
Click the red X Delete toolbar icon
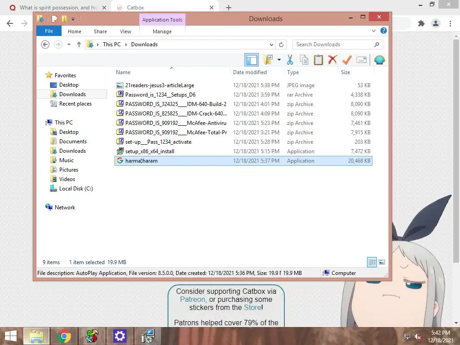pos(332,60)
